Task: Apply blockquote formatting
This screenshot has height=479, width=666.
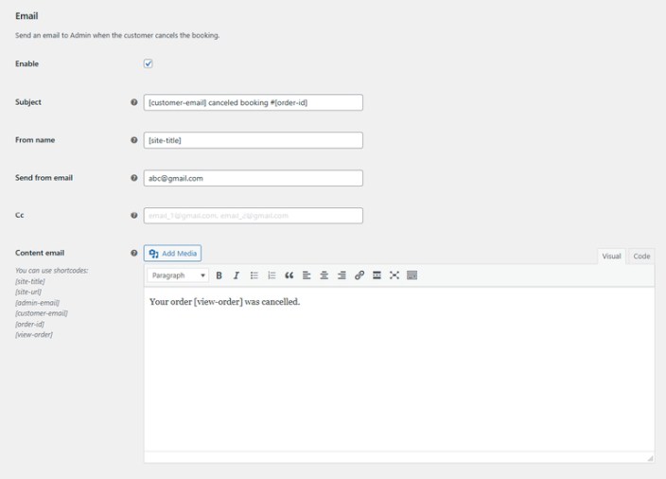Action: pos(289,275)
